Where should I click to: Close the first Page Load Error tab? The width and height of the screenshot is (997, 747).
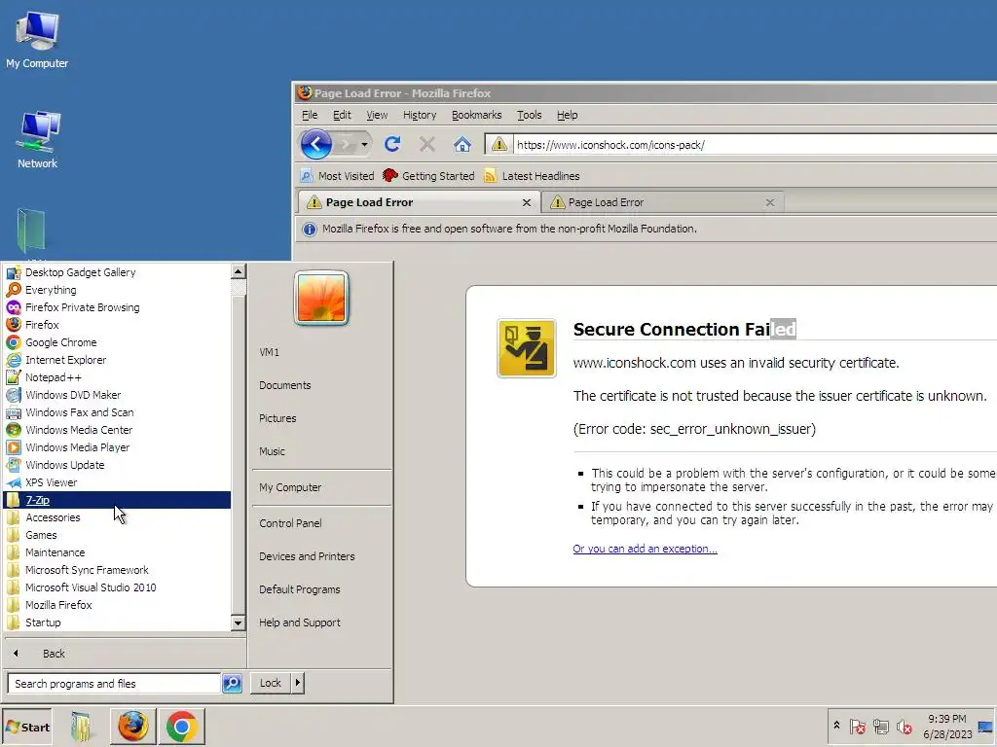[527, 202]
